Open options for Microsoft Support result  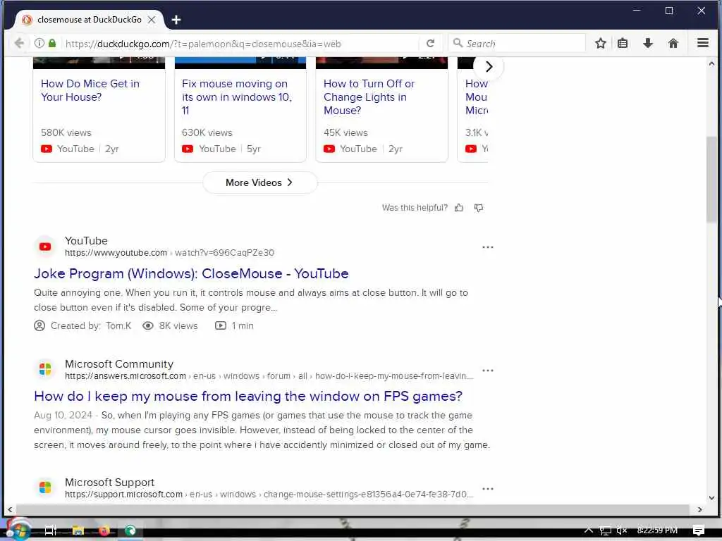[x=488, y=489]
